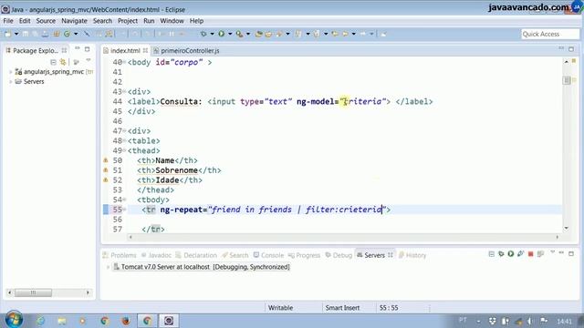The image size is (584, 328).
Task: Open the Window menu
Action: [172, 21]
